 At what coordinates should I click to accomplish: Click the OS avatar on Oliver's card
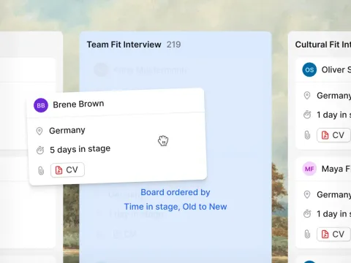[x=309, y=70]
